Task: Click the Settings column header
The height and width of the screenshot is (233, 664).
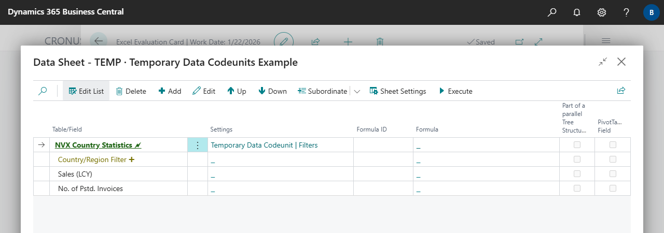Action: coord(221,129)
